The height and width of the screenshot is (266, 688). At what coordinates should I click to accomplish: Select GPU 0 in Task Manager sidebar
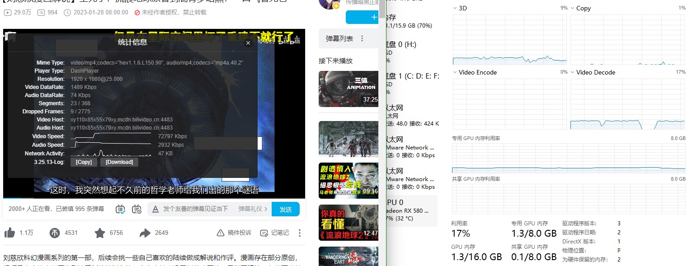411,210
